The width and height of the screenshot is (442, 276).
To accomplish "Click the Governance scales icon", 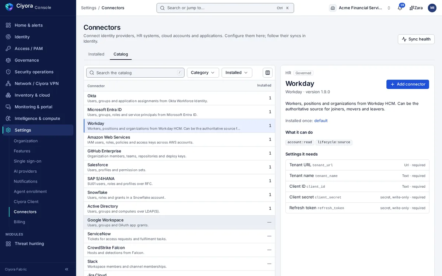I will click(8, 60).
